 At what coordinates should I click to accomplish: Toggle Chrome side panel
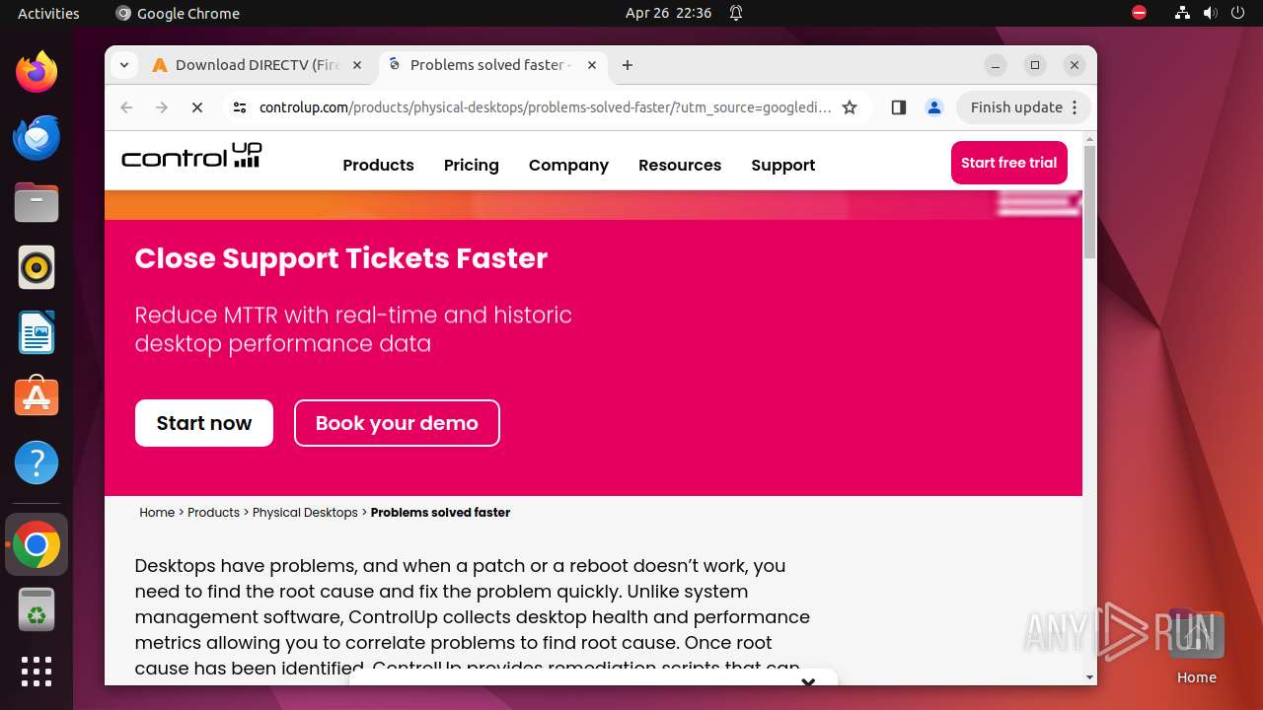tap(898, 107)
